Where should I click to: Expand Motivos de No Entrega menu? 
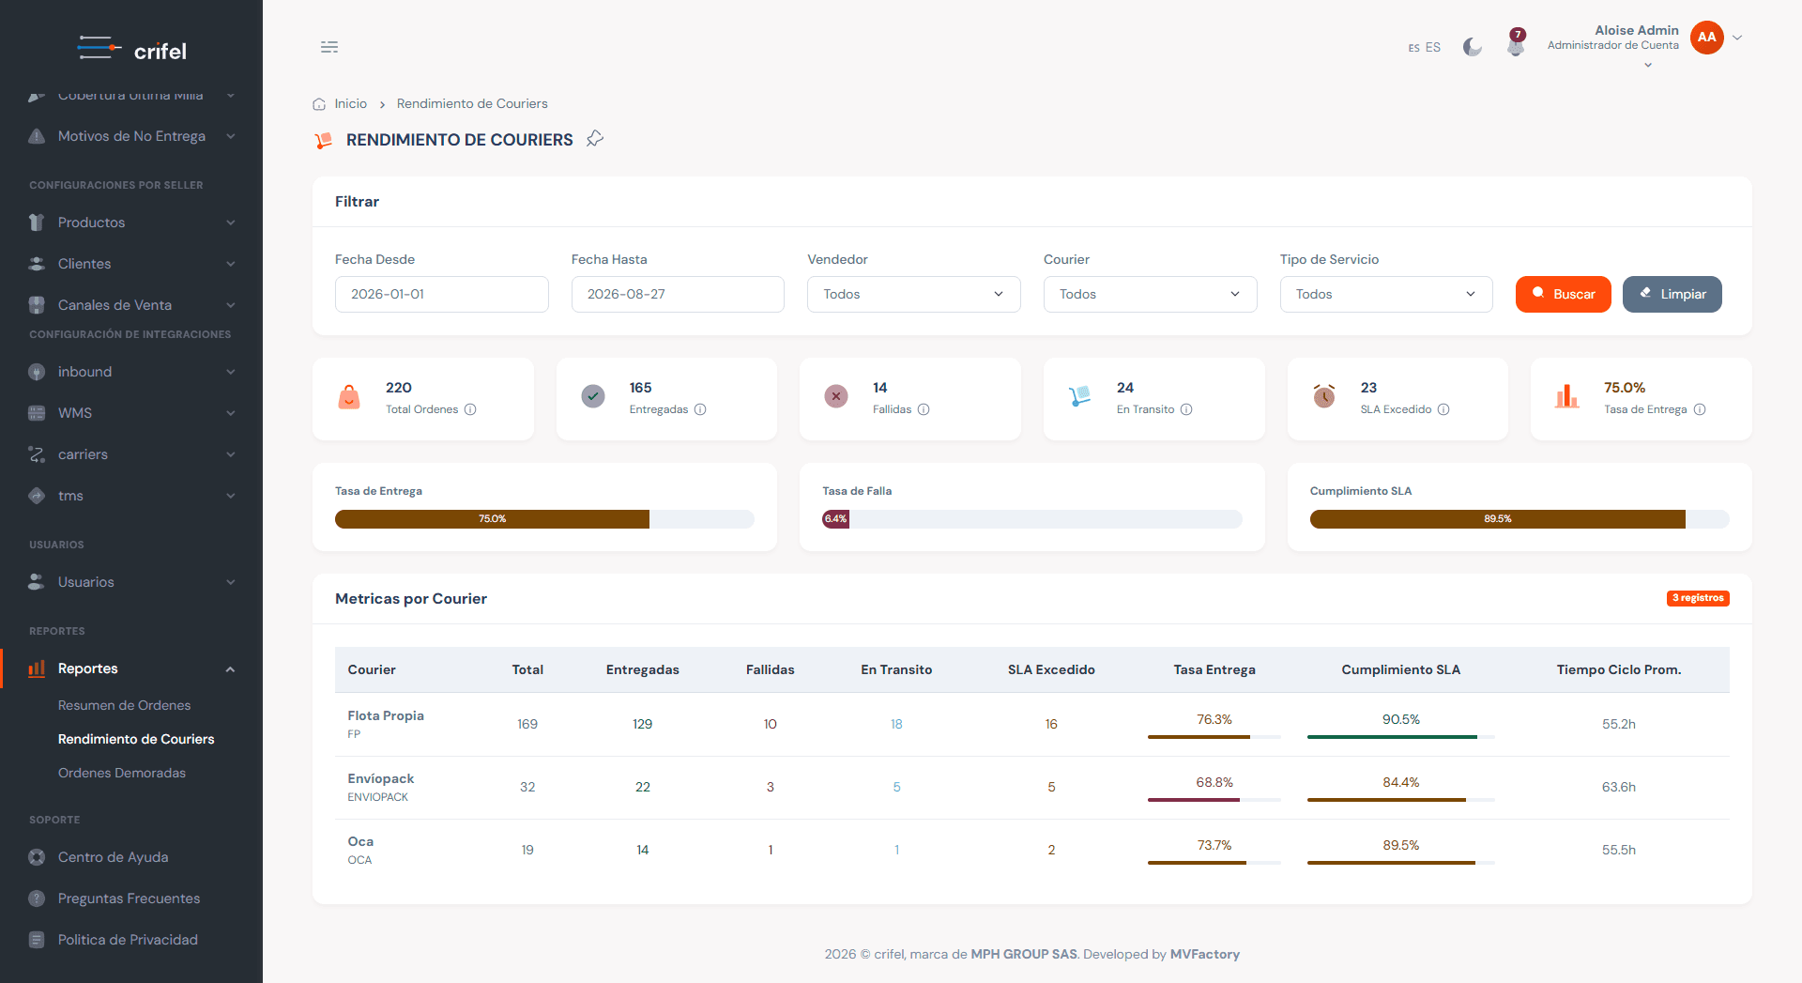pyautogui.click(x=131, y=136)
